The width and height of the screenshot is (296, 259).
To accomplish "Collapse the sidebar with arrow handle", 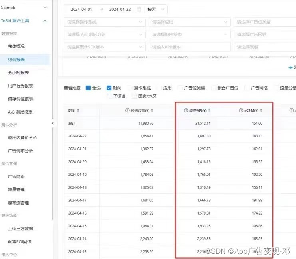I will tap(53, 123).
